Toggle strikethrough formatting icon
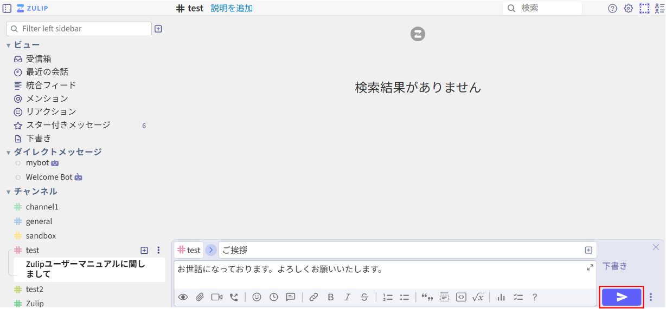Image resolution: width=666 pixels, height=309 pixels. (x=364, y=297)
